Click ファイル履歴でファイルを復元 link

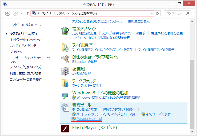click(x=156, y=50)
